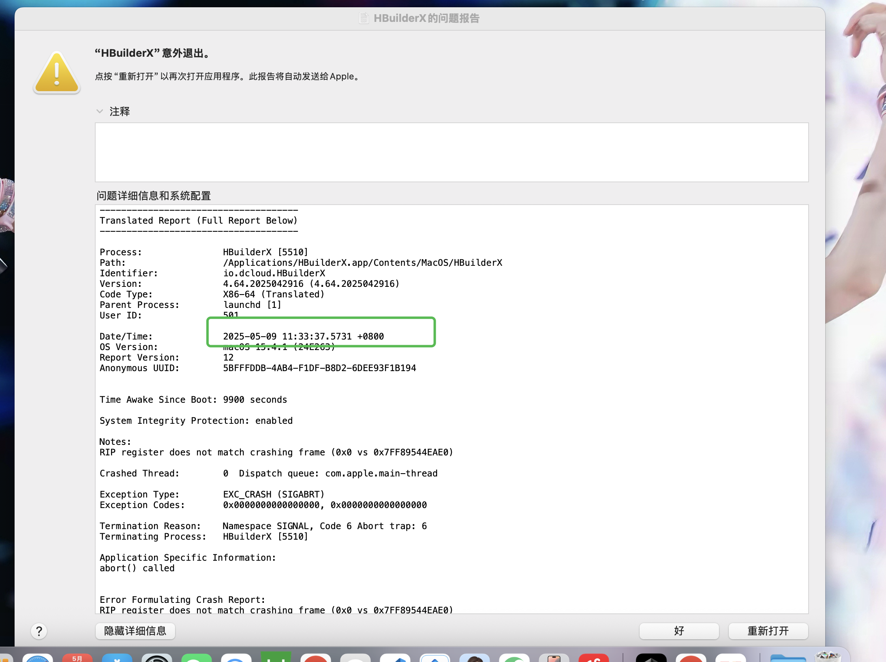Screen dimensions: 886x662
Task: Click the date 2025-05-09 11:33:37.5731 +0800
Action: click(x=303, y=336)
